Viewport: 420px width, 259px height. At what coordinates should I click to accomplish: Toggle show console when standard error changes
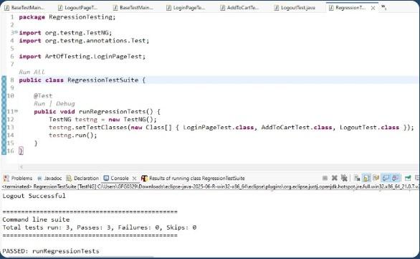396,178
